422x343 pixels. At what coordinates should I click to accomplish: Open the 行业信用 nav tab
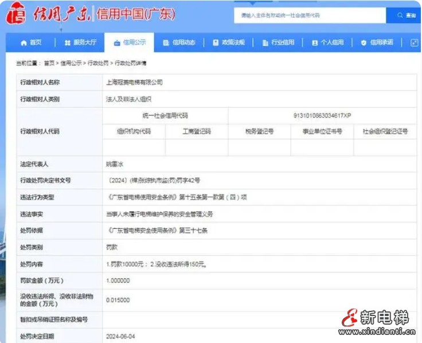pos(278,42)
